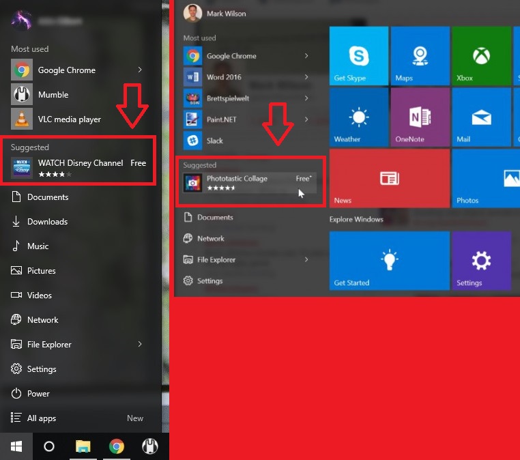This screenshot has height=460, width=520.
Task: Expand Paint.NET jump list arrow
Action: pos(306,119)
